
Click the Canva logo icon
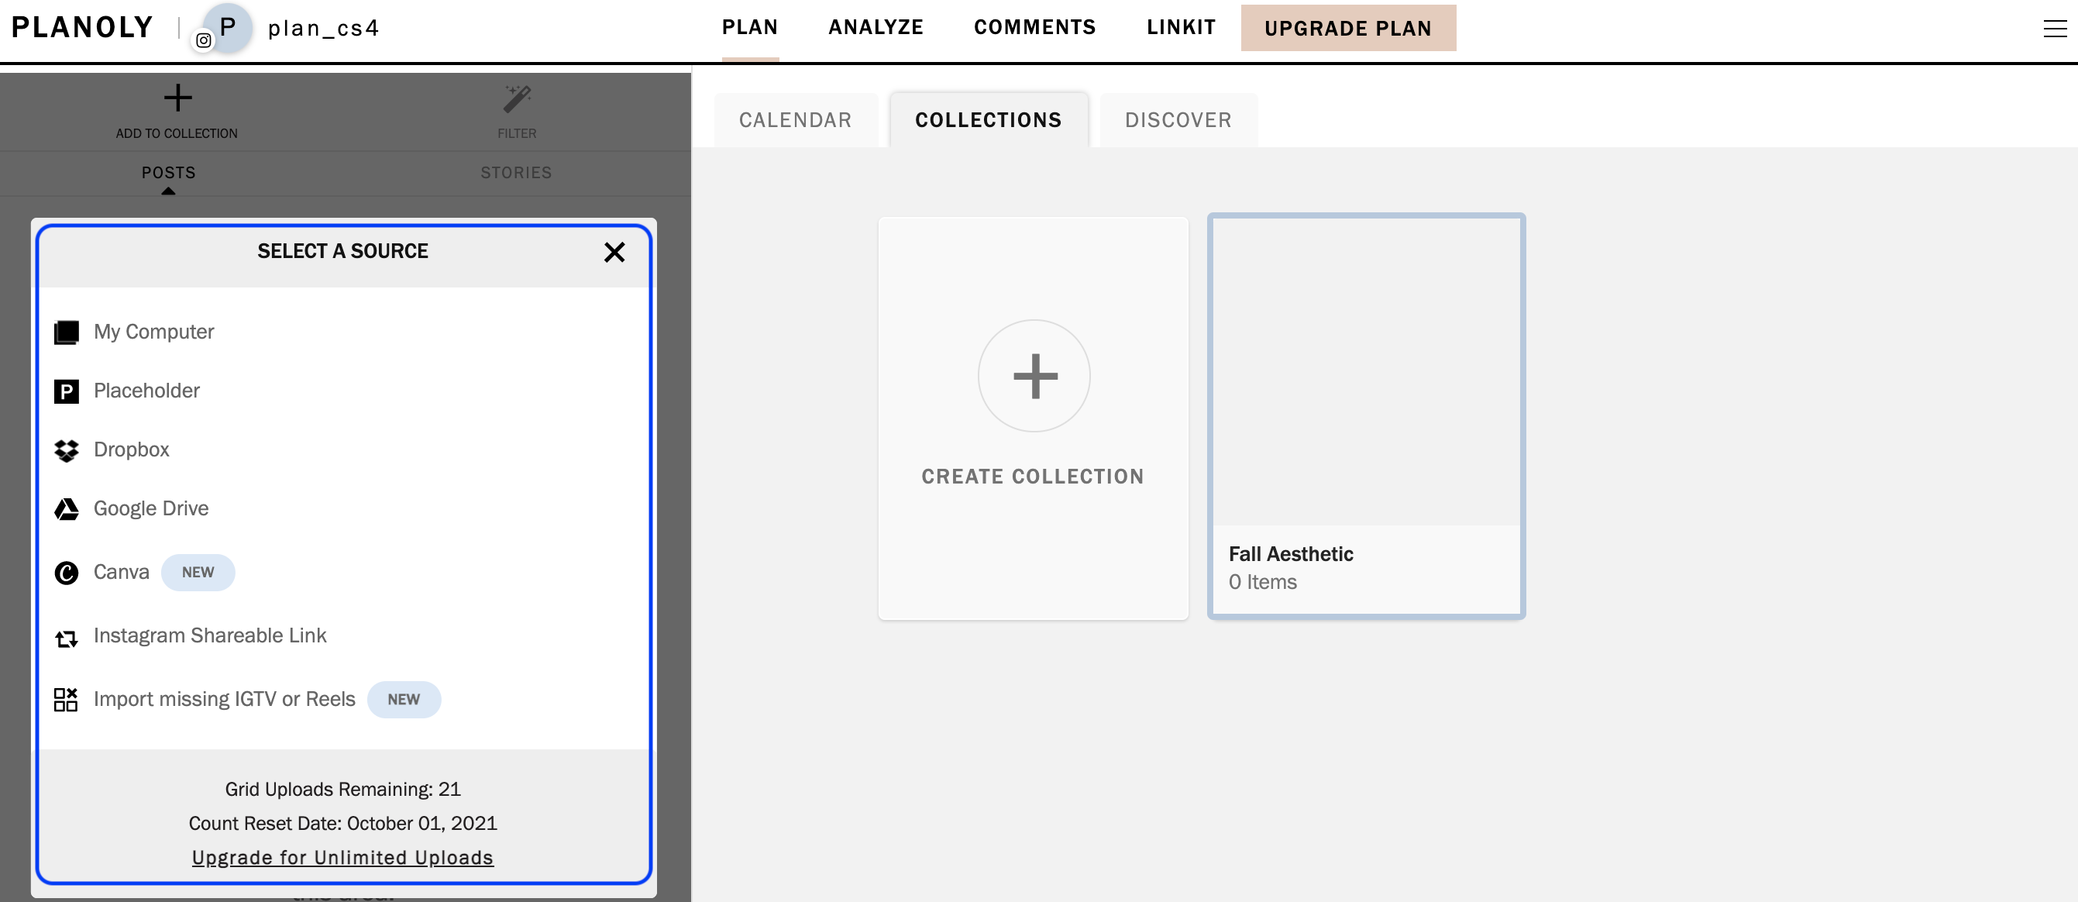[66, 573]
